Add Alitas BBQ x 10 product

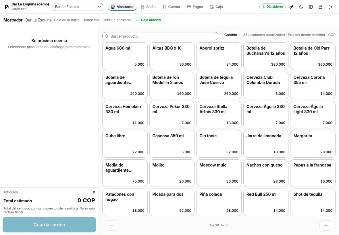click(172, 56)
